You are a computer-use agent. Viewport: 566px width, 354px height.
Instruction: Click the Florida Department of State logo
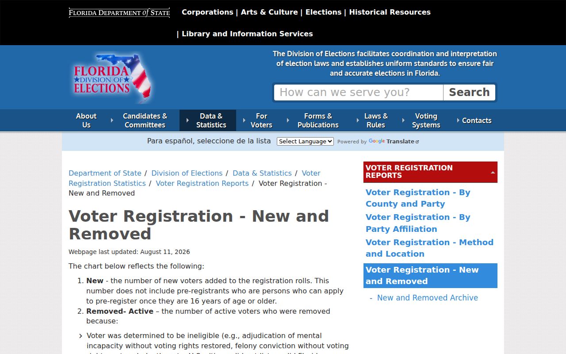tap(119, 13)
